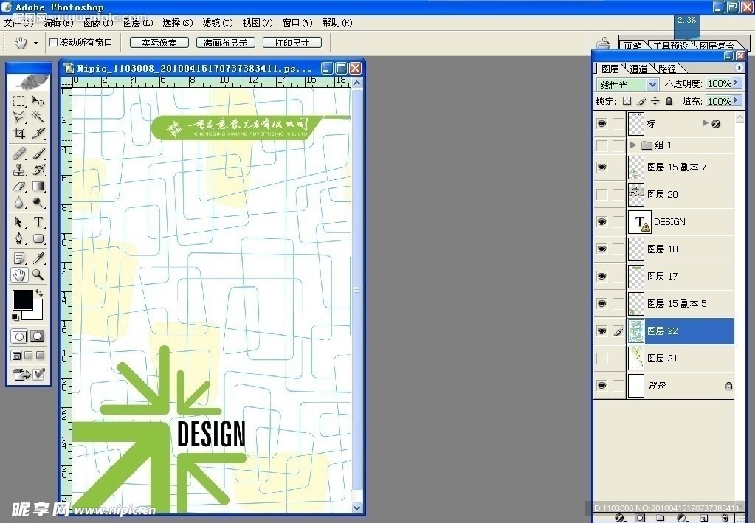This screenshot has height=523, width=755.
Task: Open the 滤镜(T) menu
Action: [x=217, y=23]
